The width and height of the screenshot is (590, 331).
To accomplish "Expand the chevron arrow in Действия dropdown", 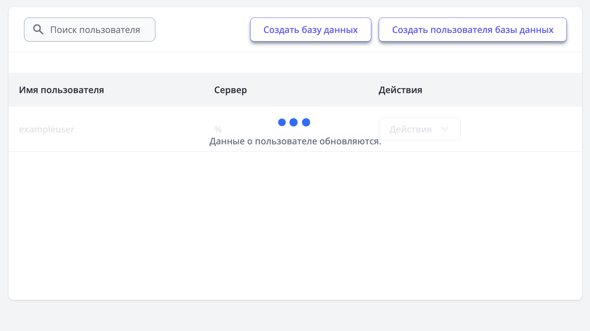I will pos(445,129).
